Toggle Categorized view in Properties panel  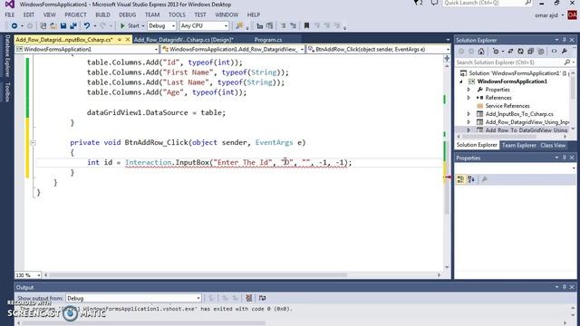[x=460, y=179]
